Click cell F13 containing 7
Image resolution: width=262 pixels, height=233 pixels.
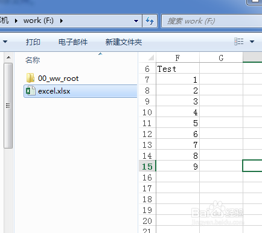177,145
